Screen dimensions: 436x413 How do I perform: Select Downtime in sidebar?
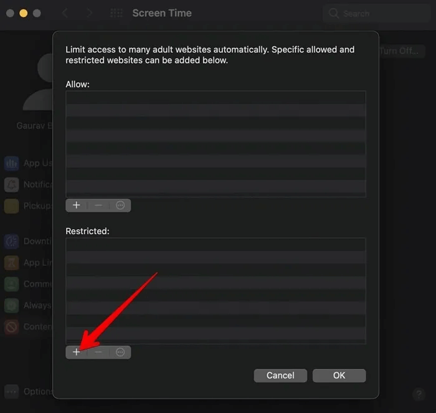tap(28, 241)
